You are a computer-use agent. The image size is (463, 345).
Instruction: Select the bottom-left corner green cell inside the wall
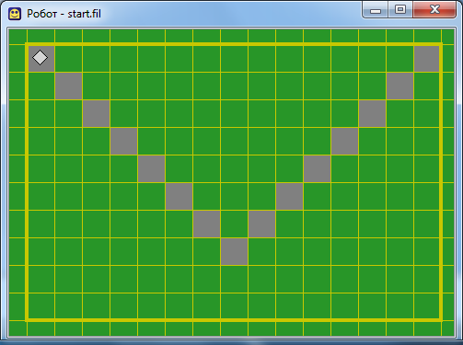(x=41, y=305)
